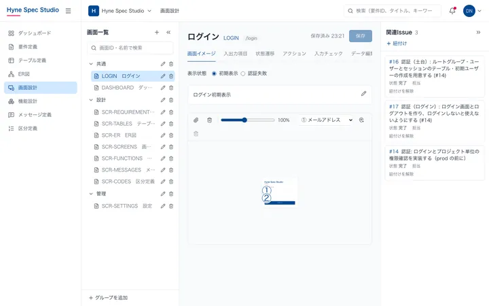The width and height of the screenshot is (489, 306).
Task: Click グループを追加 at the bottom
Action: point(108,298)
